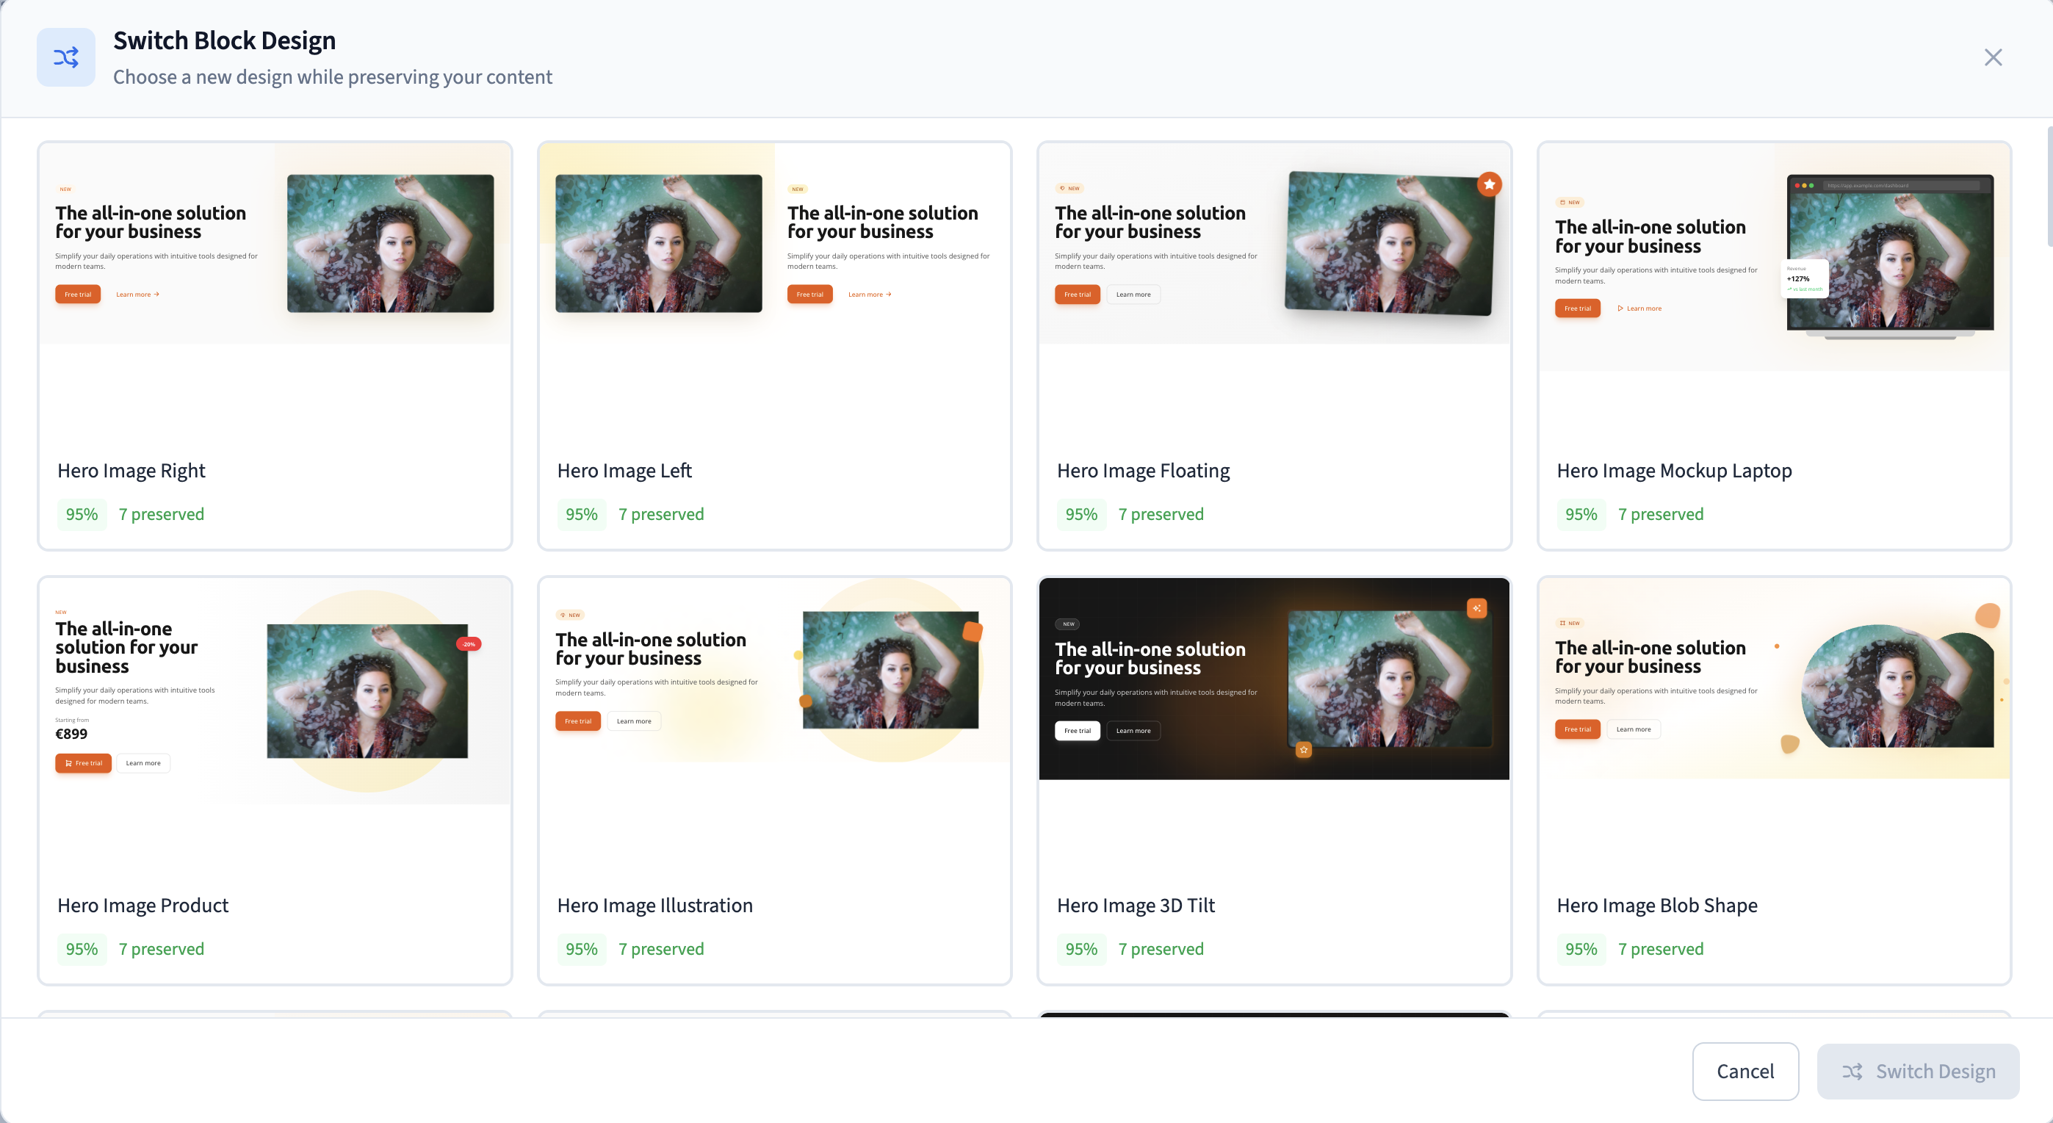
Task: Click the orange star badge on Floating preview
Action: pyautogui.click(x=1489, y=184)
